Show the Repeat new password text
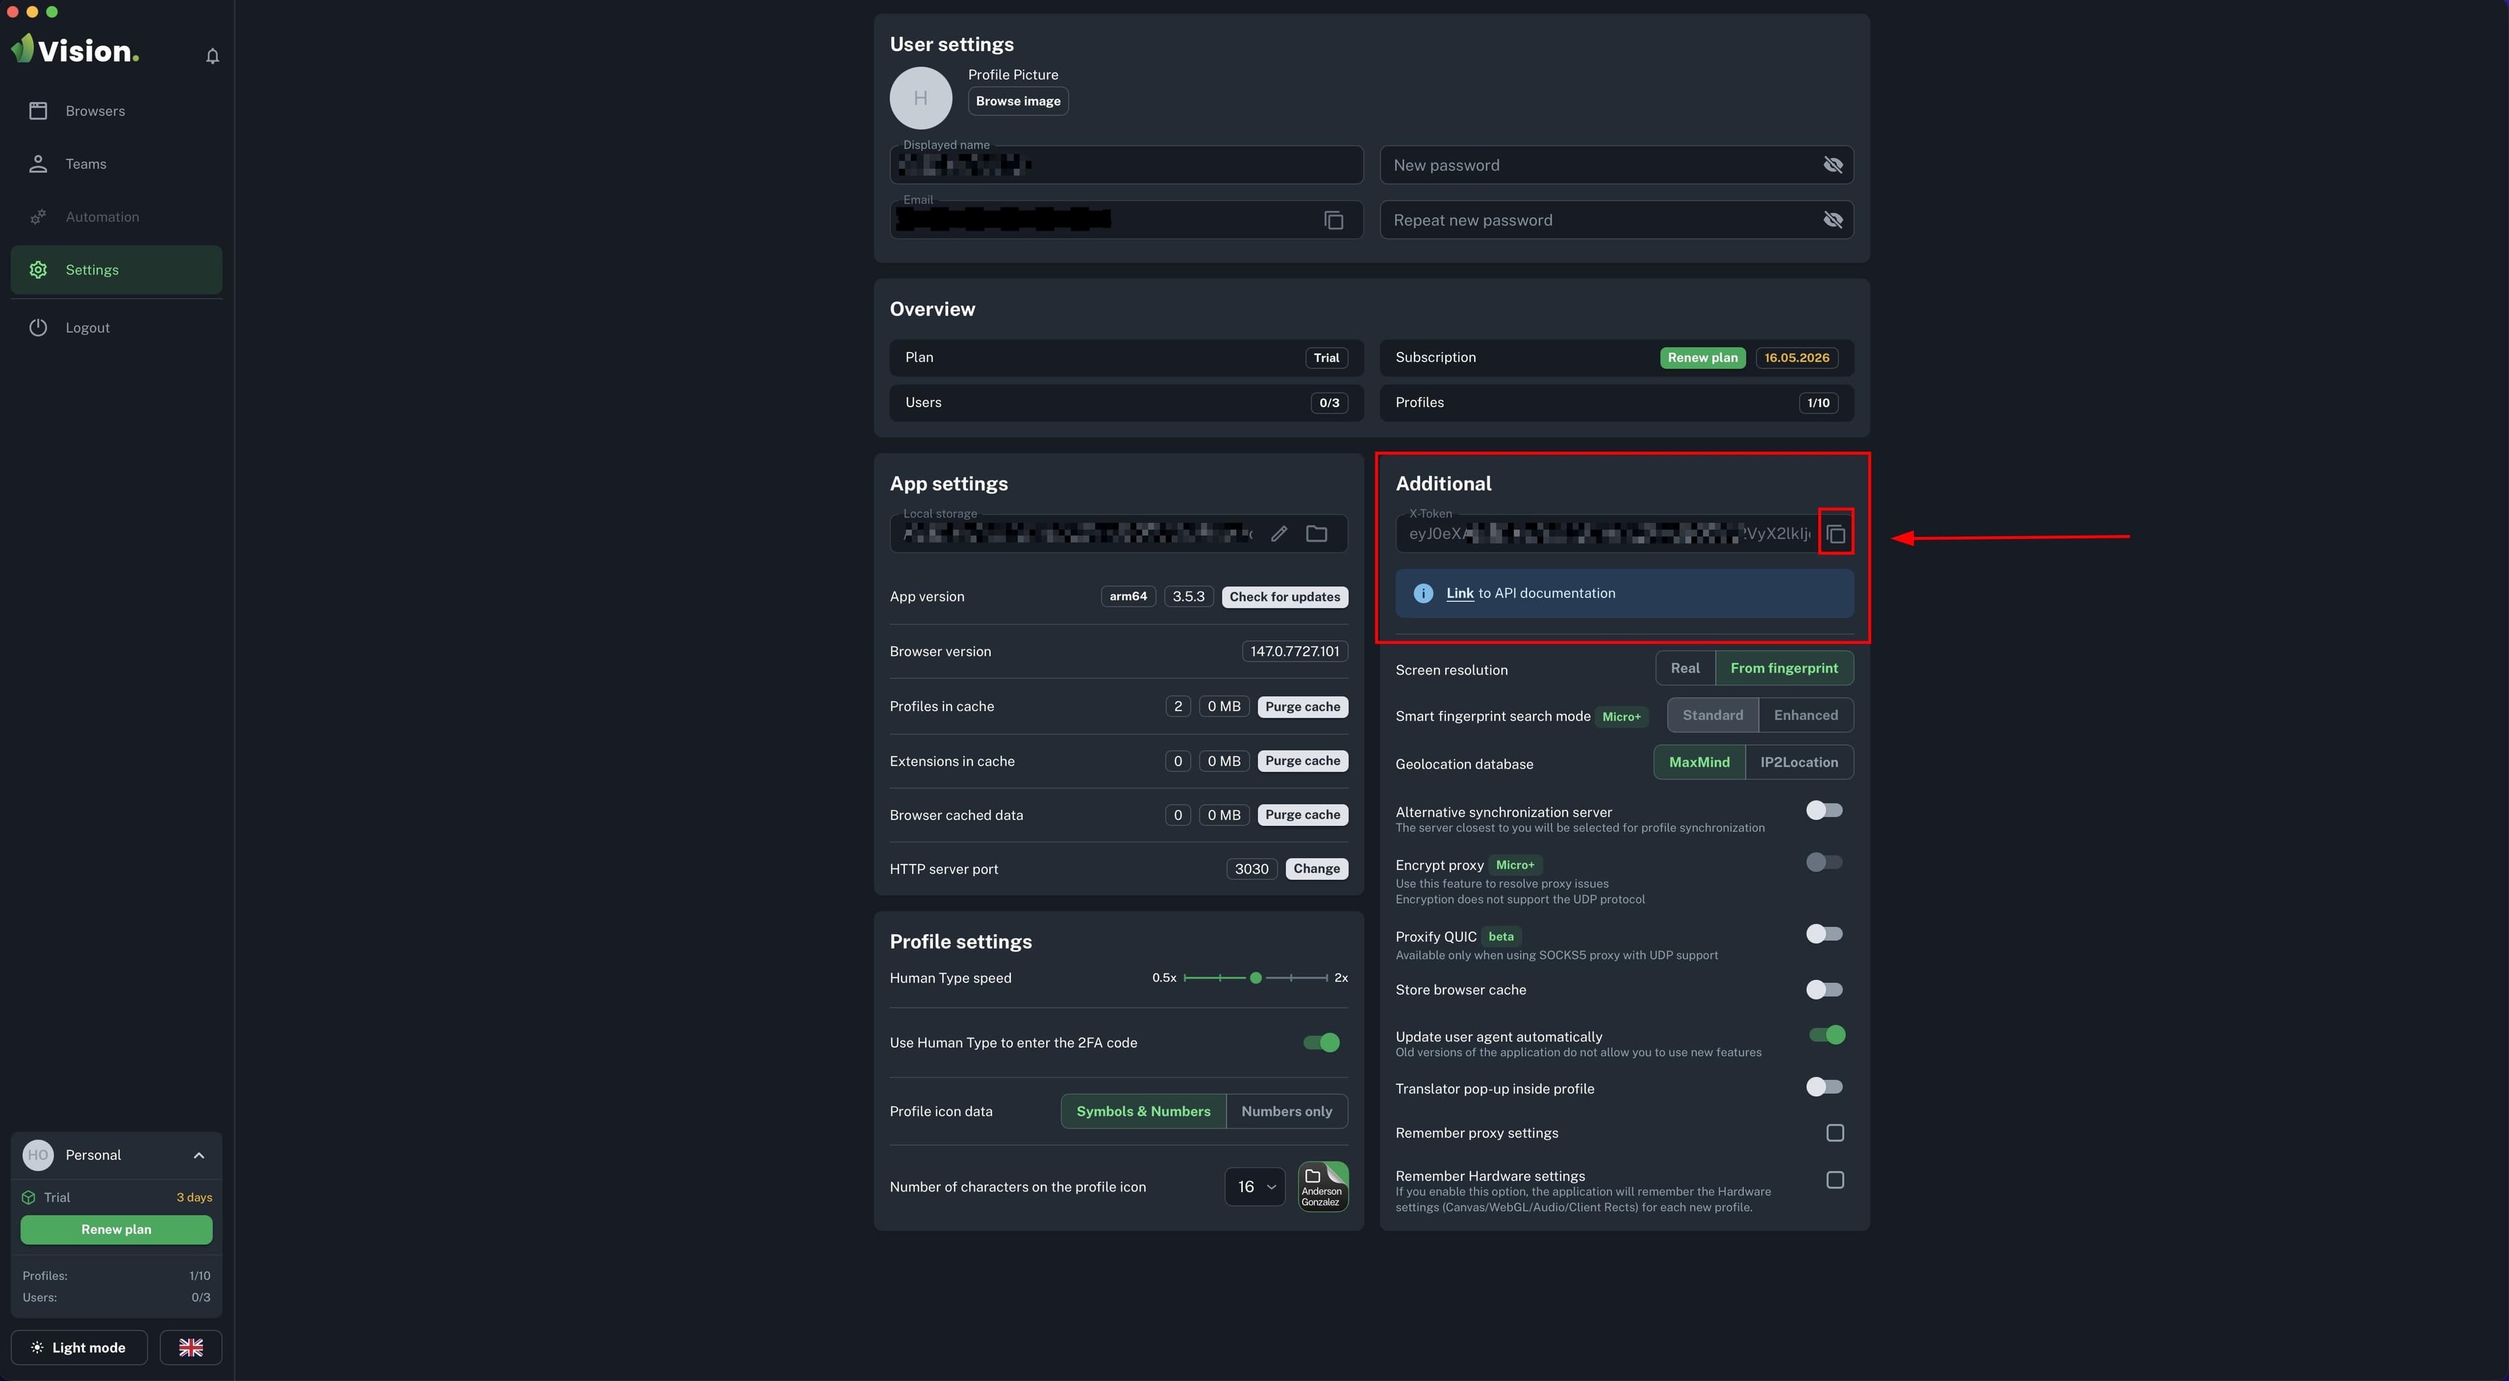The image size is (2509, 1381). [1832, 220]
